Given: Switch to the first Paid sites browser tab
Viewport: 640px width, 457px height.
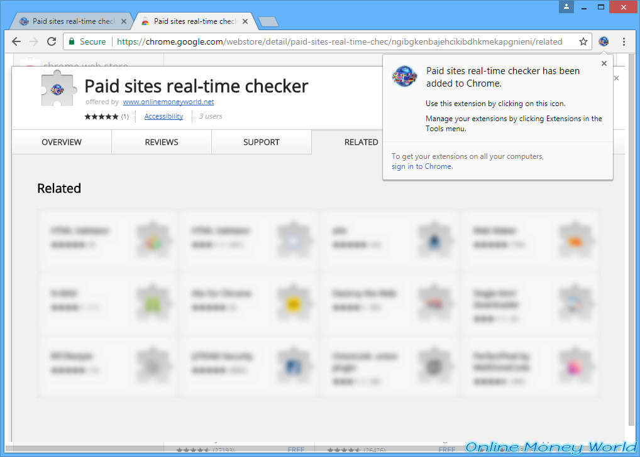Looking at the screenshot, I should pyautogui.click(x=72, y=21).
